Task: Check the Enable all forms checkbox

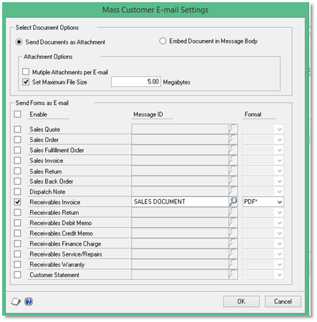Action: tap(17, 114)
